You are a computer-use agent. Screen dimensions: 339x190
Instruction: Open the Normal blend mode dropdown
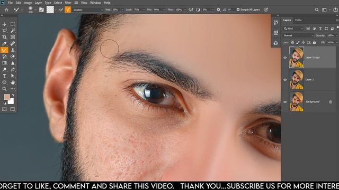298,35
